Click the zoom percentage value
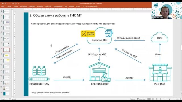The image size is (182, 102). [177, 99]
